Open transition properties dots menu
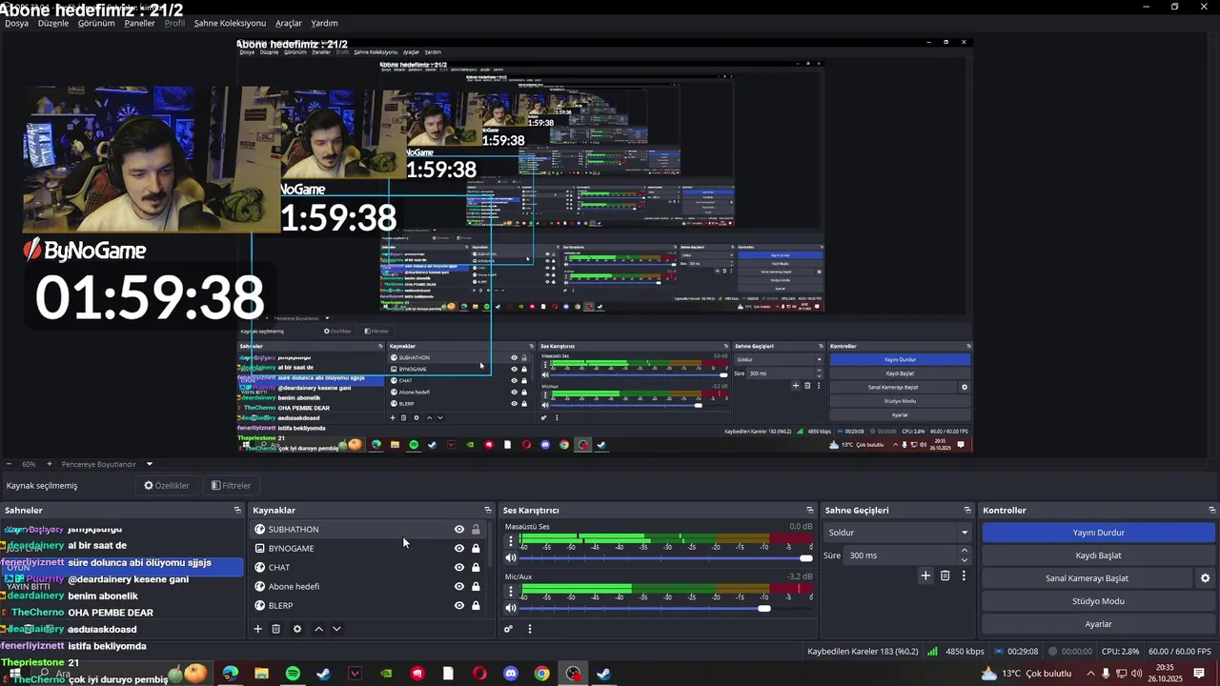Screen dimensions: 1220x686 (964, 575)
